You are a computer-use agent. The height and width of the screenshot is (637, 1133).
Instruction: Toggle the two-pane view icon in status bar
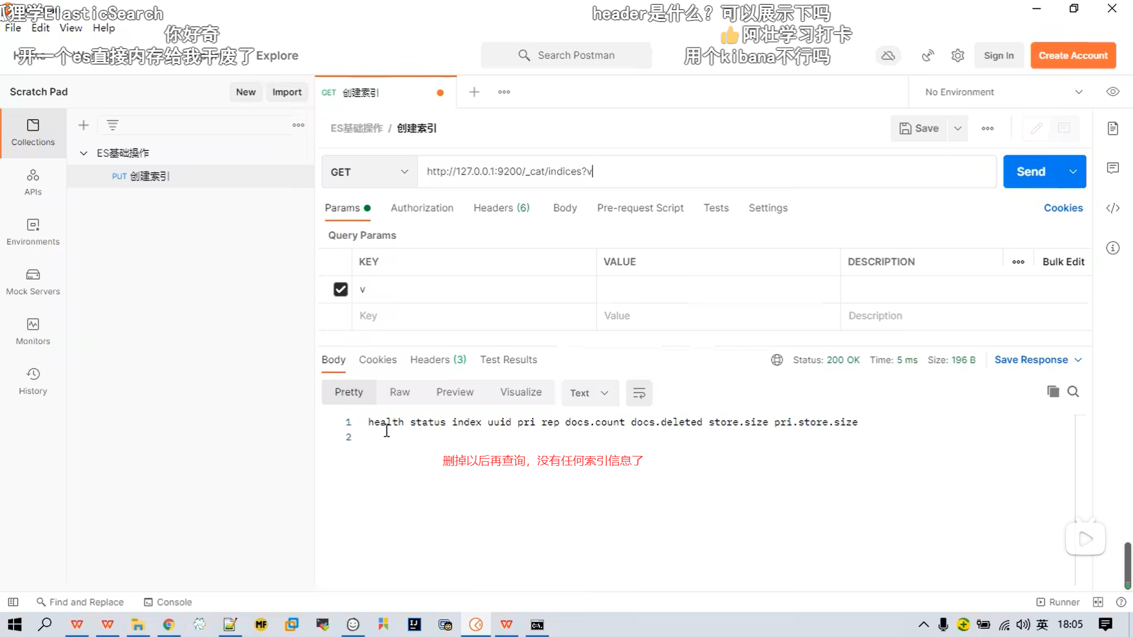tap(1098, 602)
